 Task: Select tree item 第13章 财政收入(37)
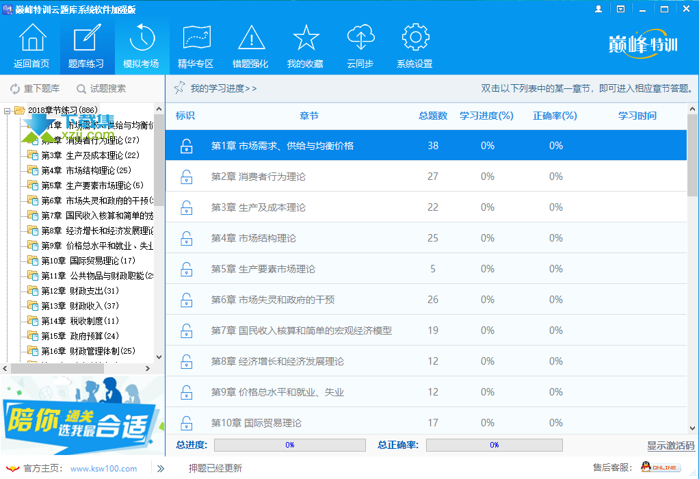coord(80,306)
